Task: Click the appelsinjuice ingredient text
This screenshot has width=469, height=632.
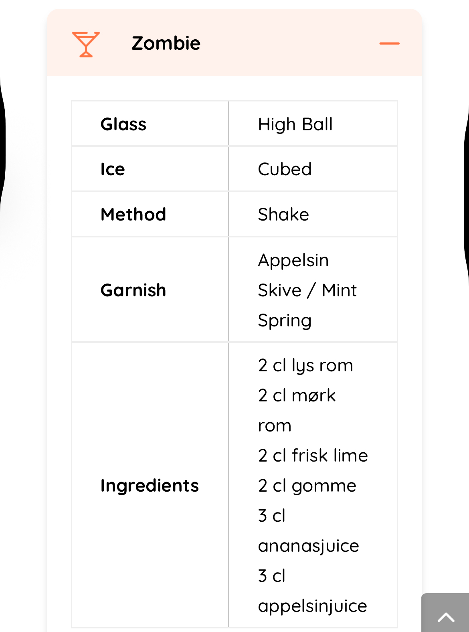Action: point(312,606)
